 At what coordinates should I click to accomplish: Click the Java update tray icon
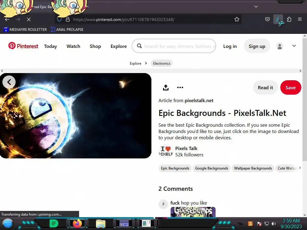pyautogui.click(x=250, y=223)
